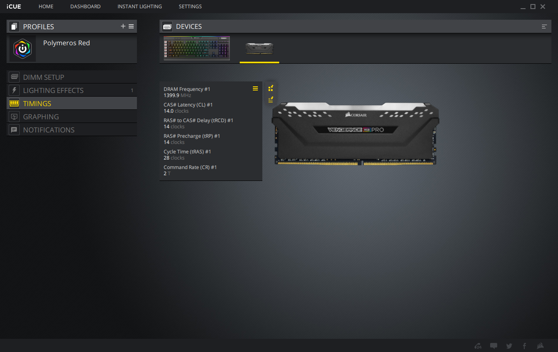
Task: Select the Polymeros Red profile
Action: (66, 43)
